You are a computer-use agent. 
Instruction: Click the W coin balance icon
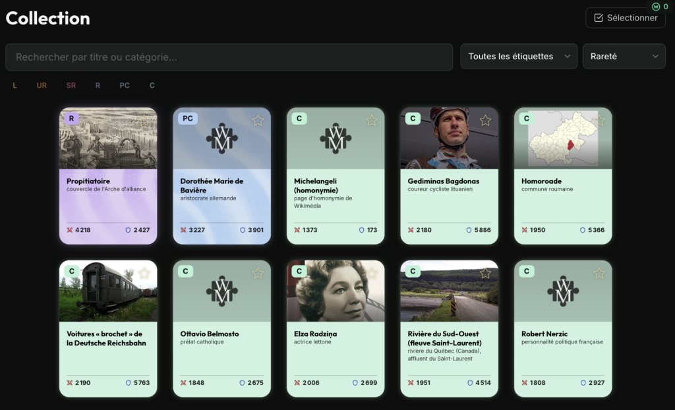pos(656,7)
